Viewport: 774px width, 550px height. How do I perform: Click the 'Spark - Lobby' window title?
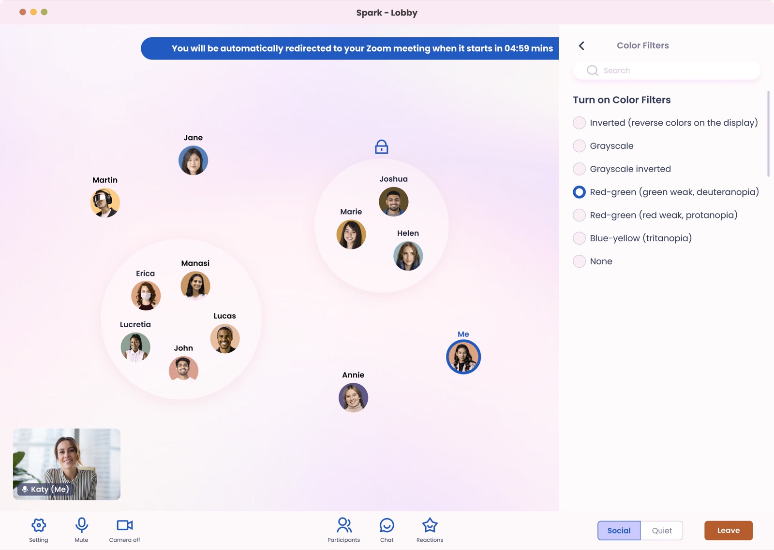click(x=387, y=13)
